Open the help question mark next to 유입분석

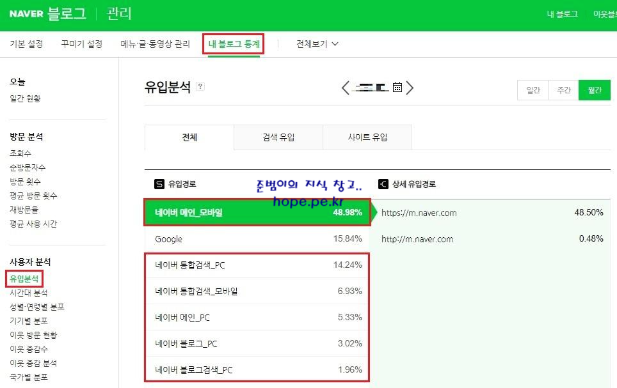(x=200, y=86)
